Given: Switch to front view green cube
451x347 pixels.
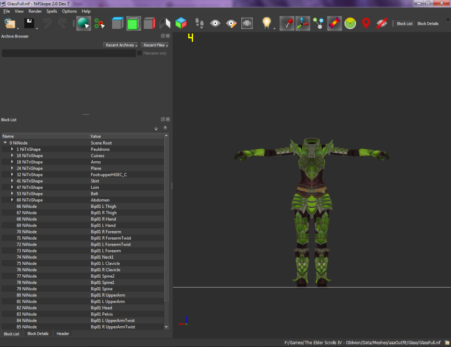Looking at the screenshot, I should click(x=133, y=23).
